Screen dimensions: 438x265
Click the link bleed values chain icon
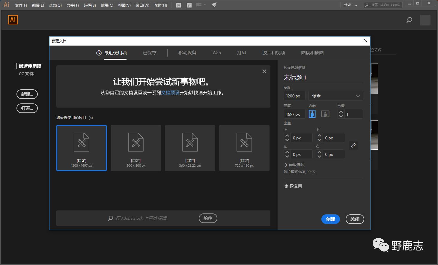[x=353, y=145]
